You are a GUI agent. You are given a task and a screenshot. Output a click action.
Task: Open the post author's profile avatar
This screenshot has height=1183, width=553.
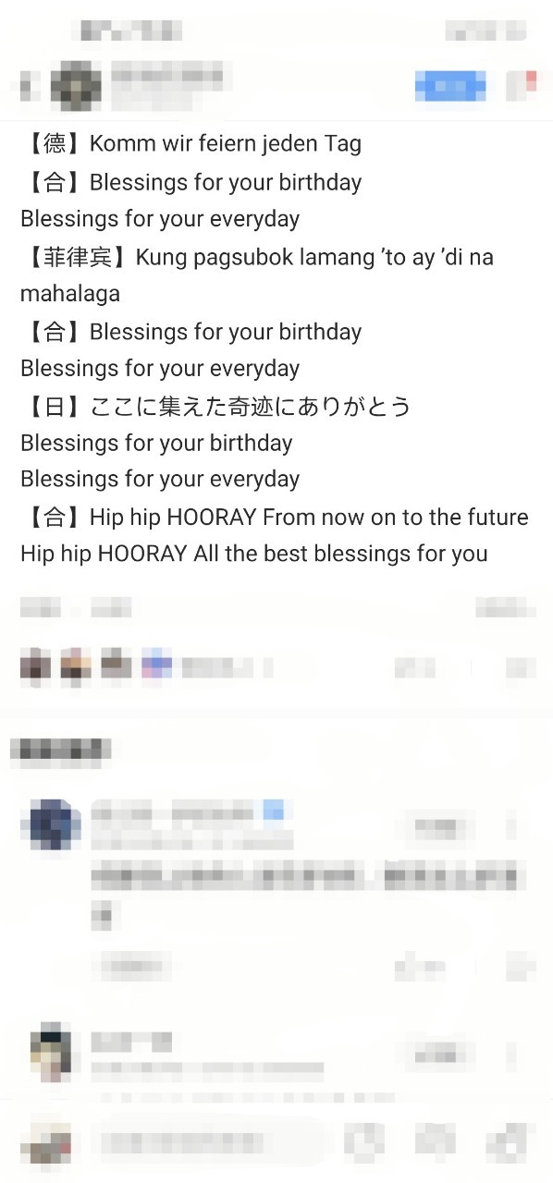(76, 86)
